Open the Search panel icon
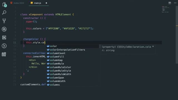Image resolution: width=178 pixels, height=100 pixels. coord(4,12)
